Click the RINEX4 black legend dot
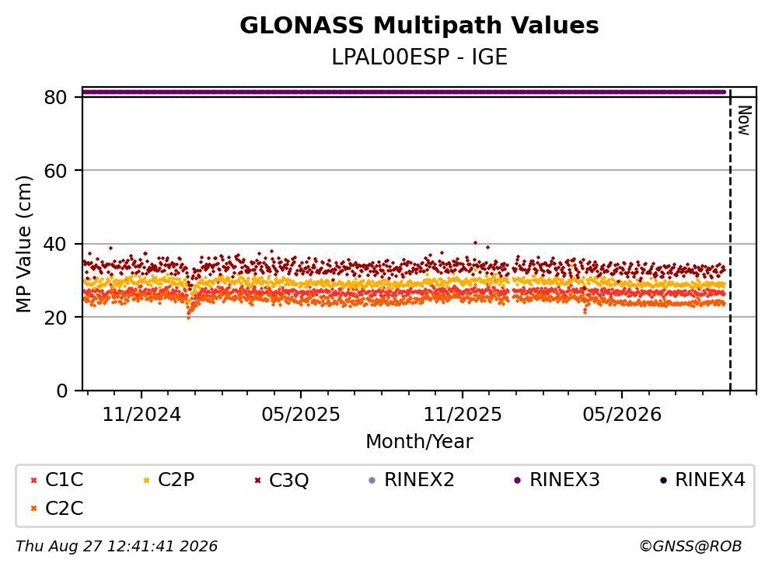This screenshot has width=772, height=570. pyautogui.click(x=663, y=480)
